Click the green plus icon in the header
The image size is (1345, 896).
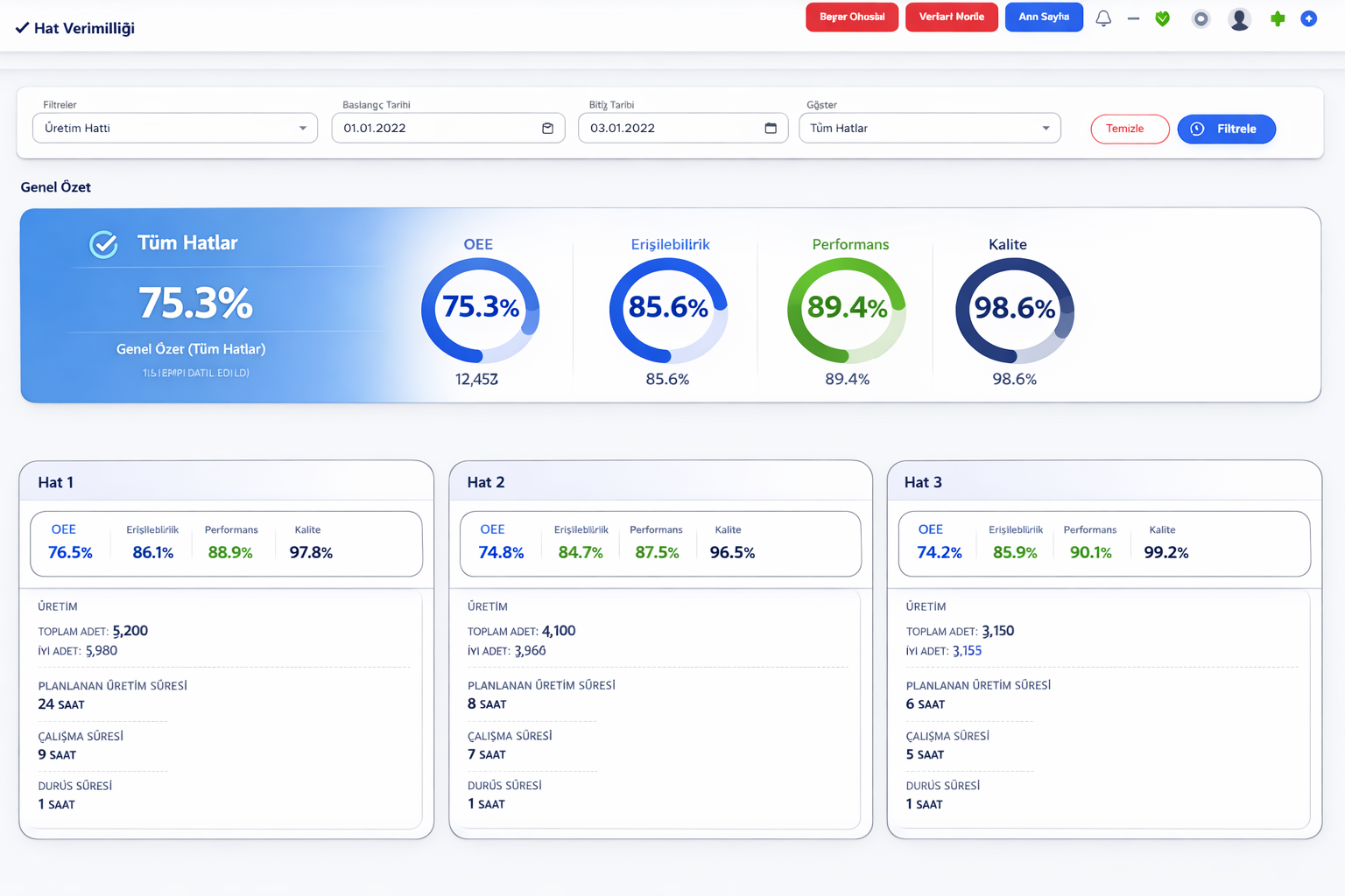coord(1277,18)
